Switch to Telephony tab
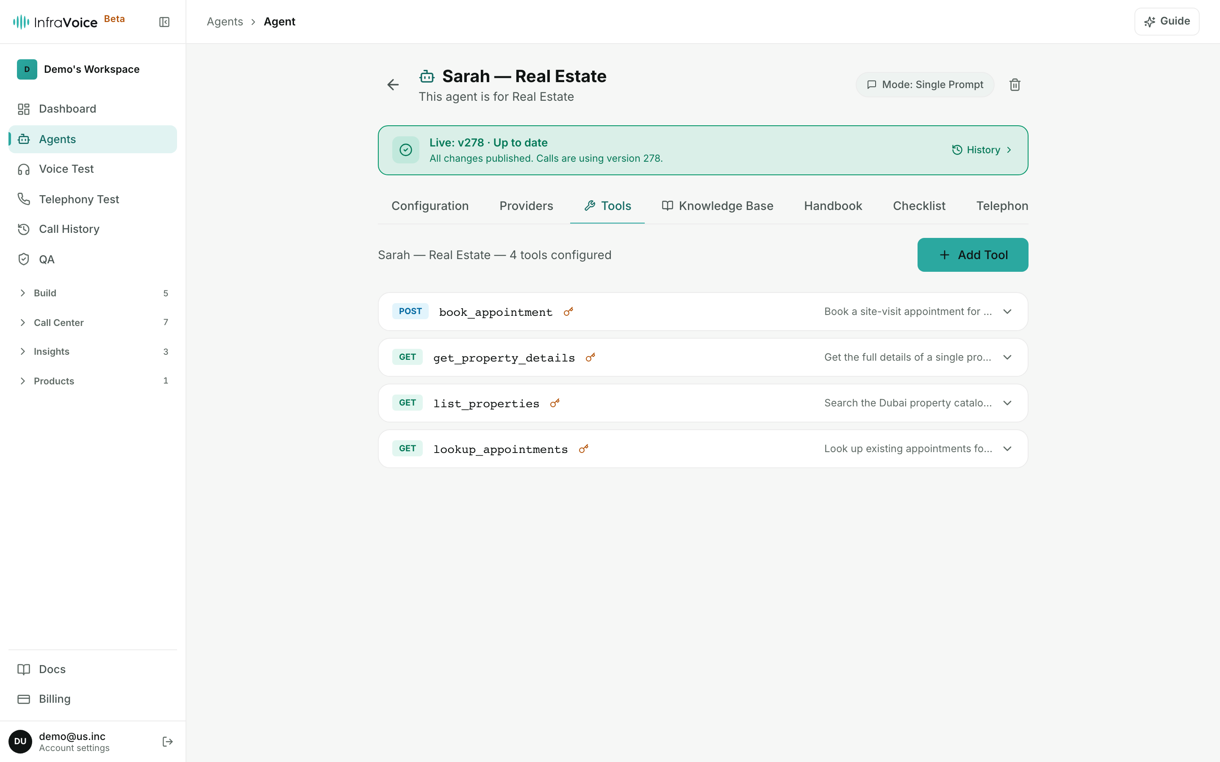Screen dimensions: 1220x762 (x=1002, y=206)
